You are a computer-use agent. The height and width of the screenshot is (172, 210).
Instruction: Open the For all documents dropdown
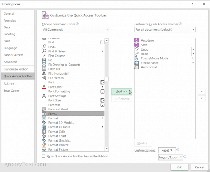[165, 29]
